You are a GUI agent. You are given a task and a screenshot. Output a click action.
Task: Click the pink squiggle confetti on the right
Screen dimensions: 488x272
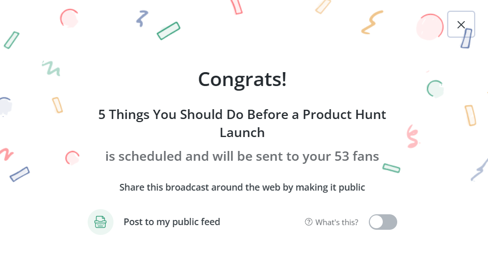pyautogui.click(x=412, y=137)
